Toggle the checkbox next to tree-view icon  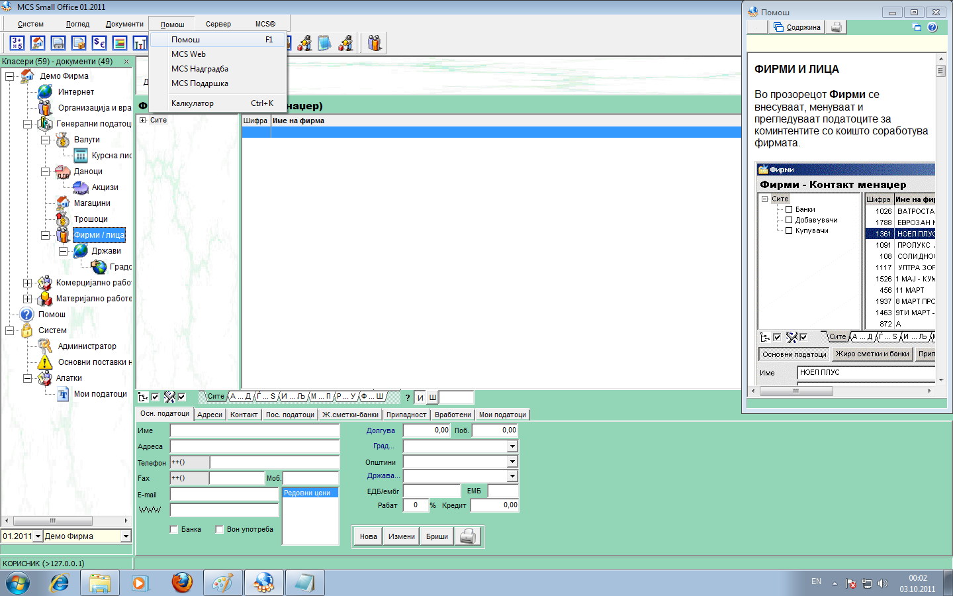[x=155, y=397]
